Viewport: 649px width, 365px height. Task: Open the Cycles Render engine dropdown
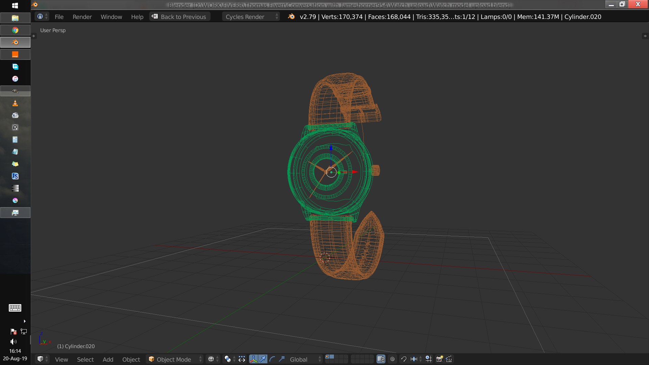pos(251,17)
